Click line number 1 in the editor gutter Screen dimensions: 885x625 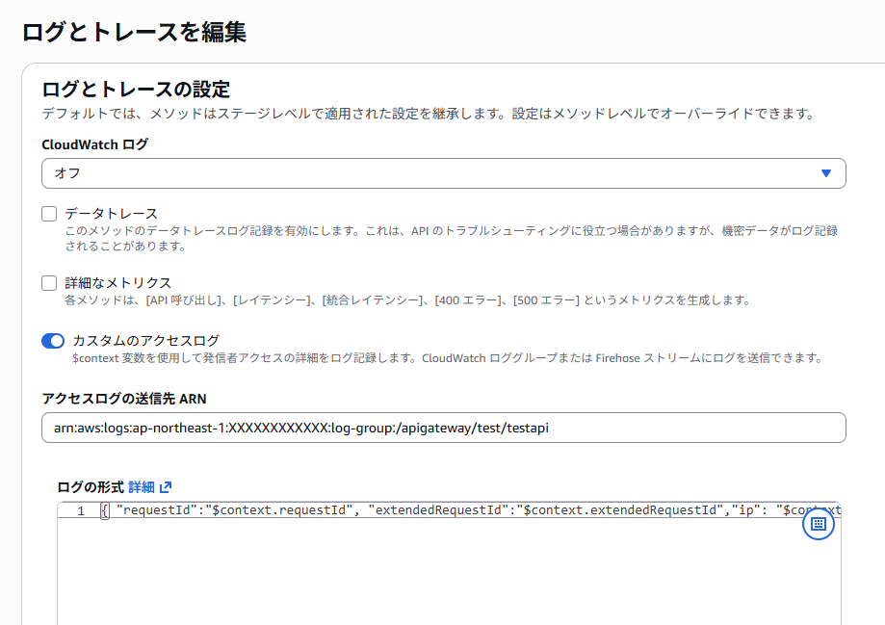click(81, 510)
